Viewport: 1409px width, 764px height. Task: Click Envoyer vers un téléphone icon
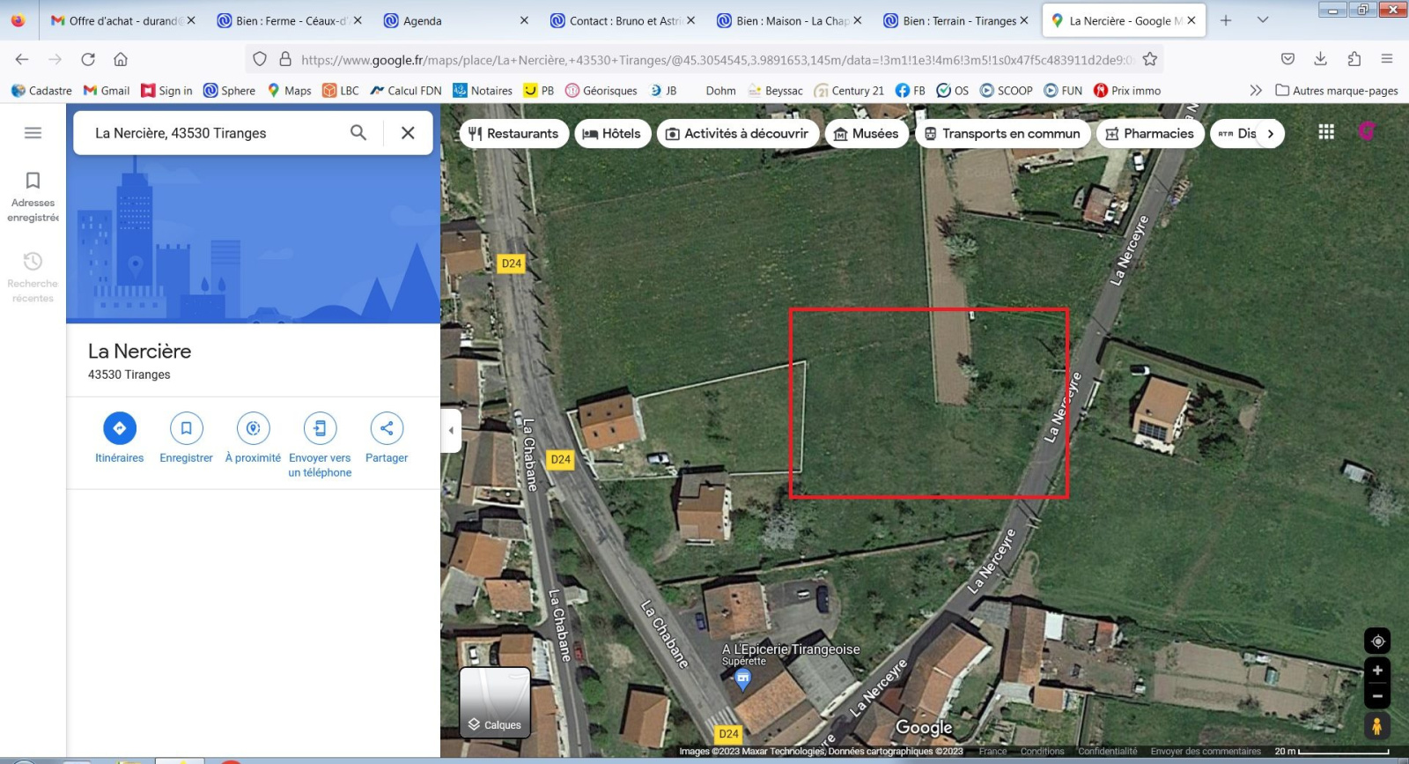tap(320, 428)
